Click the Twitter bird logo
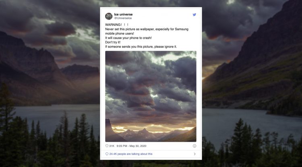 point(194,14)
